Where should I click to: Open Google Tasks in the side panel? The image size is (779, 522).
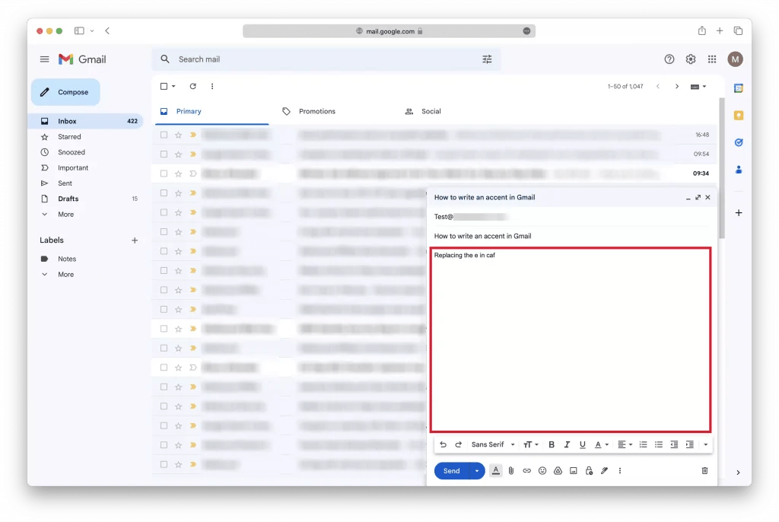tap(738, 142)
